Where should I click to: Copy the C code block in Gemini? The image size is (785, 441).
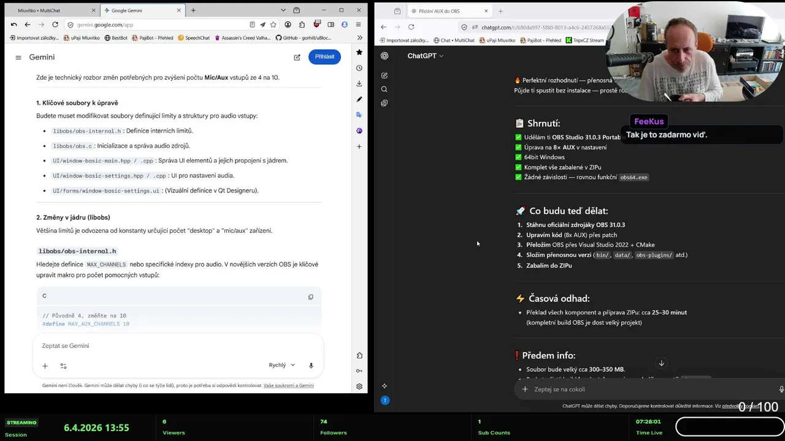[310, 297]
